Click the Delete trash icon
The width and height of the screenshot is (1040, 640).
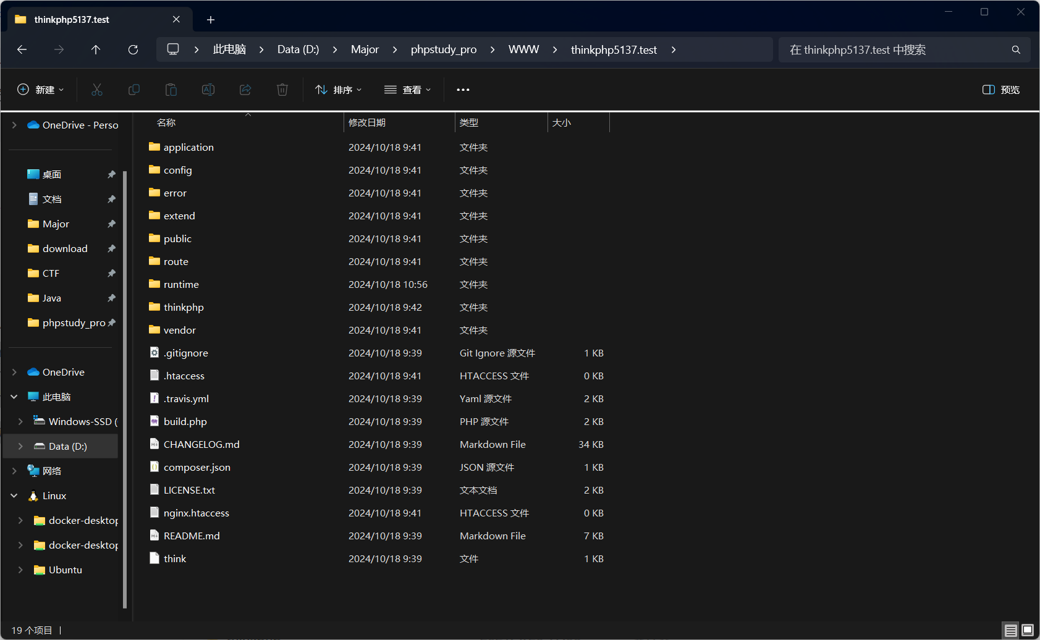point(282,90)
